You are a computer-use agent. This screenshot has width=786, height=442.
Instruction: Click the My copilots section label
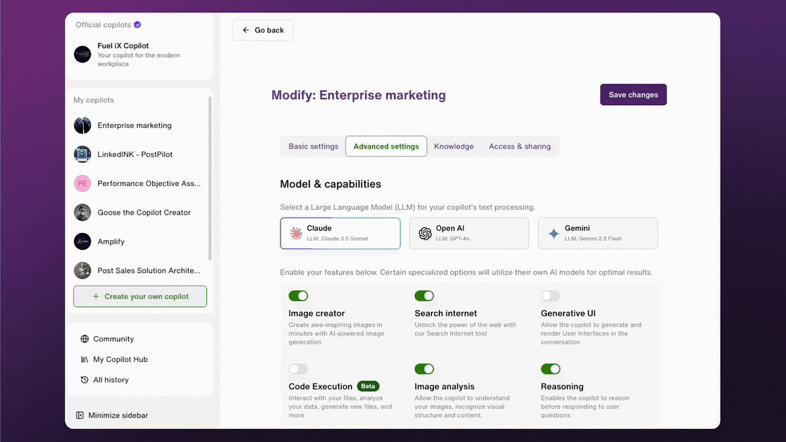(x=93, y=100)
